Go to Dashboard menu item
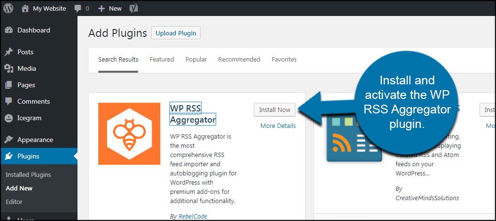The height and width of the screenshot is (221, 496). click(x=33, y=31)
